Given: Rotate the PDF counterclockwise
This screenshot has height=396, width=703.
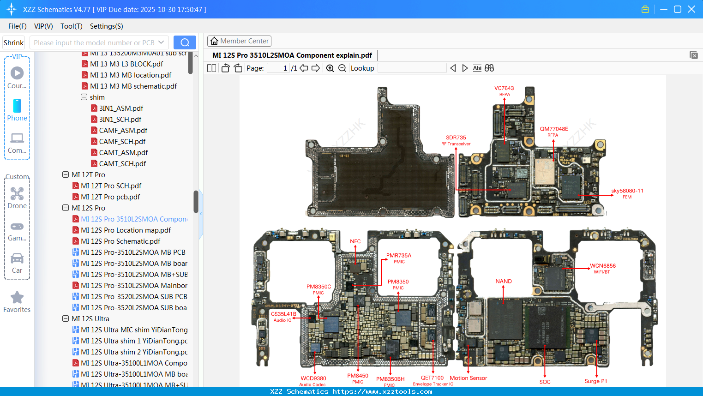Looking at the screenshot, I should click(225, 68).
